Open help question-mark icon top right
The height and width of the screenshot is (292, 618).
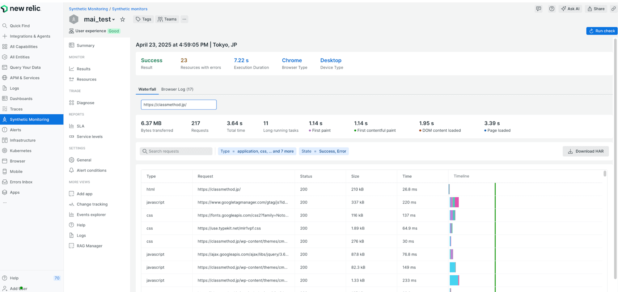[x=552, y=9]
